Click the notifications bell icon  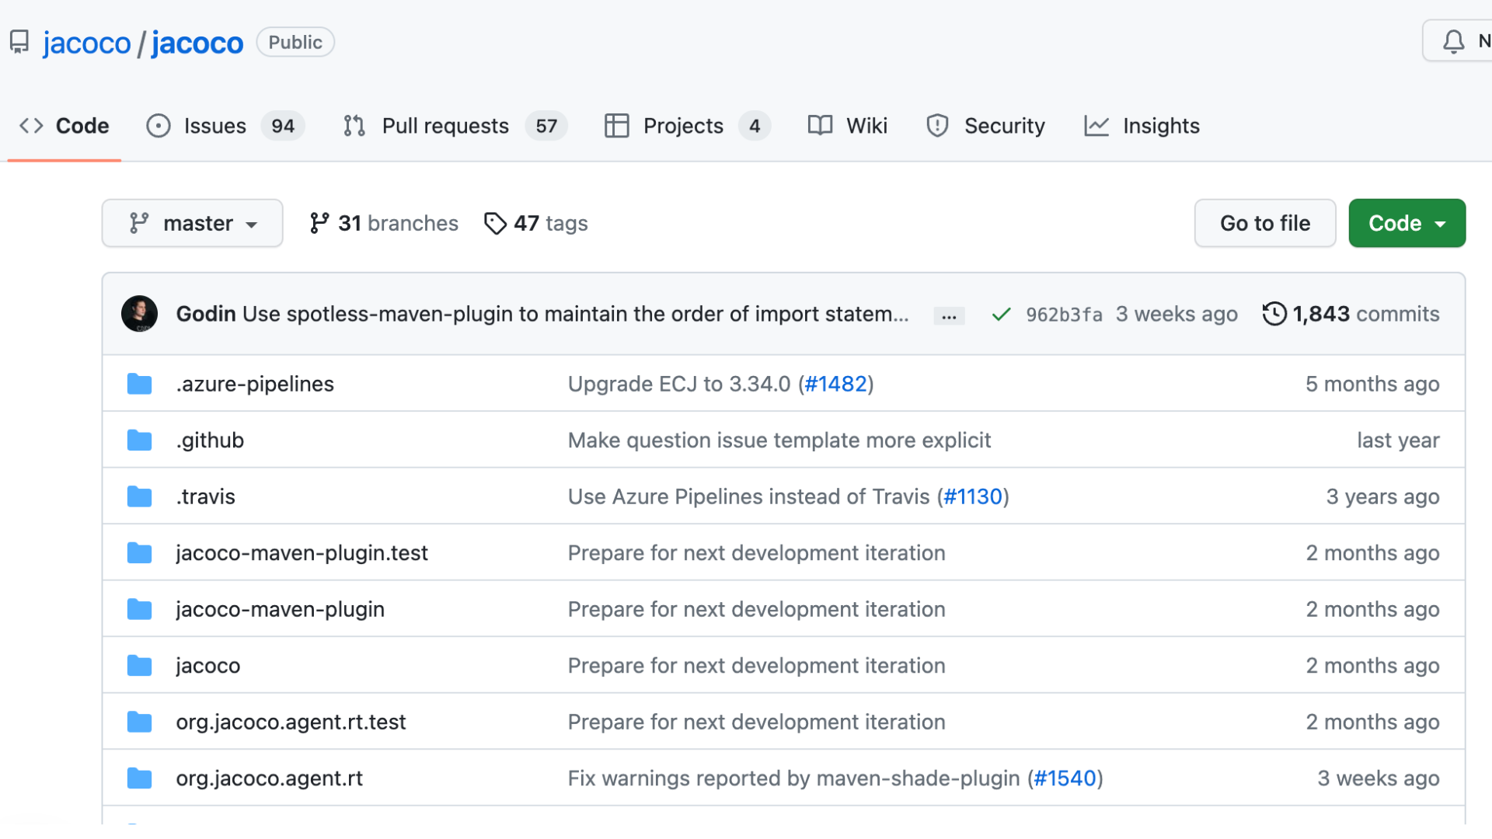click(1453, 41)
